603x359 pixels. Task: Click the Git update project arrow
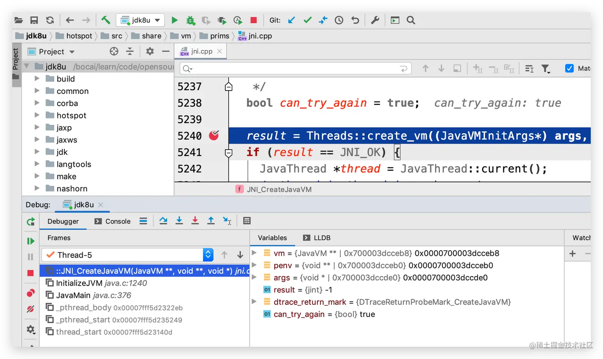coord(292,20)
